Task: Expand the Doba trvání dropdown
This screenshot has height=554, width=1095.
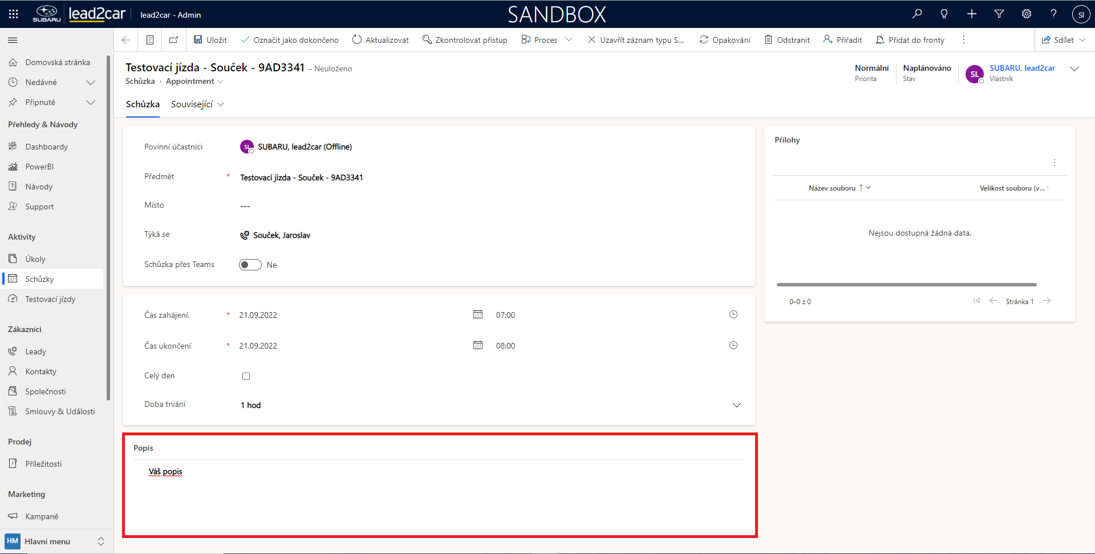Action: (736, 405)
